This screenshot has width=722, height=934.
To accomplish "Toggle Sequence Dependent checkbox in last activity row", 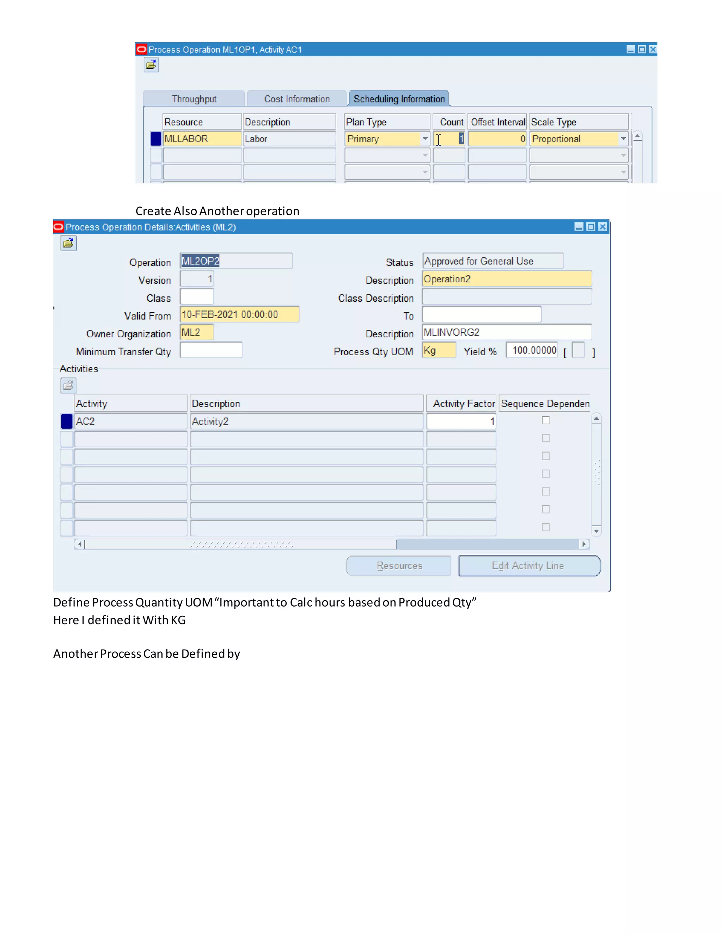I will click(x=546, y=527).
